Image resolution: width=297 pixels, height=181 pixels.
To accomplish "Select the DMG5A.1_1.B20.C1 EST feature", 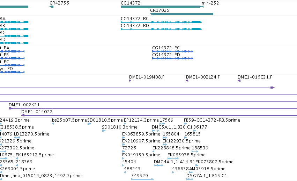I will 156,131.
